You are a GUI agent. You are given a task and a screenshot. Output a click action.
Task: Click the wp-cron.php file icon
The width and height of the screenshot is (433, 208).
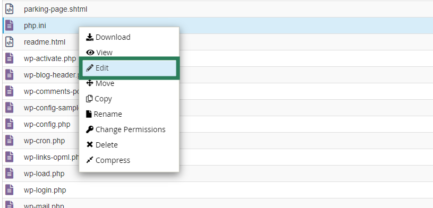tap(10, 141)
